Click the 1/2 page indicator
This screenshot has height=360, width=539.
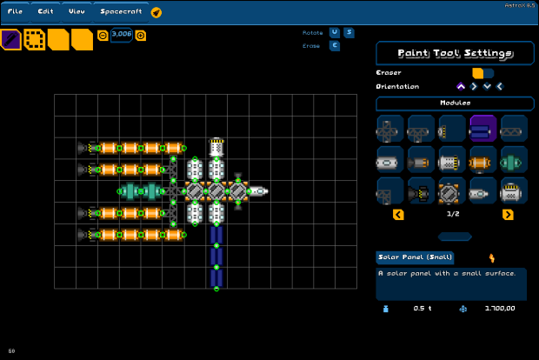[453, 214]
